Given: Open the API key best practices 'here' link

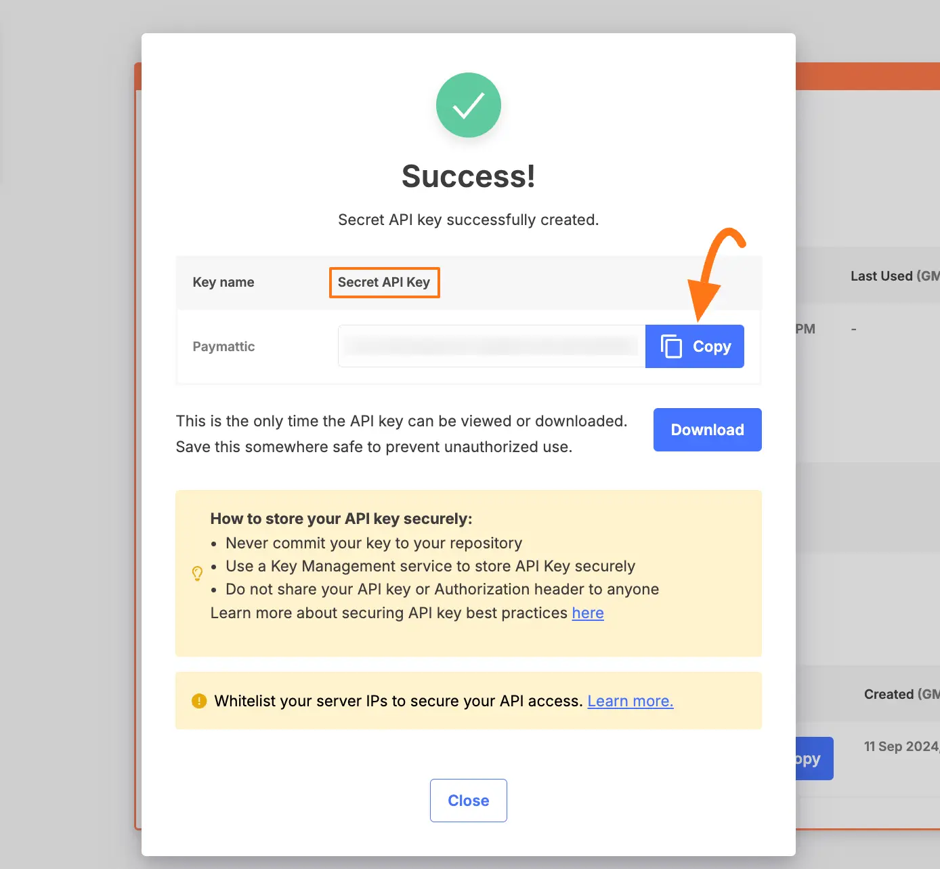Looking at the screenshot, I should click(x=586, y=613).
